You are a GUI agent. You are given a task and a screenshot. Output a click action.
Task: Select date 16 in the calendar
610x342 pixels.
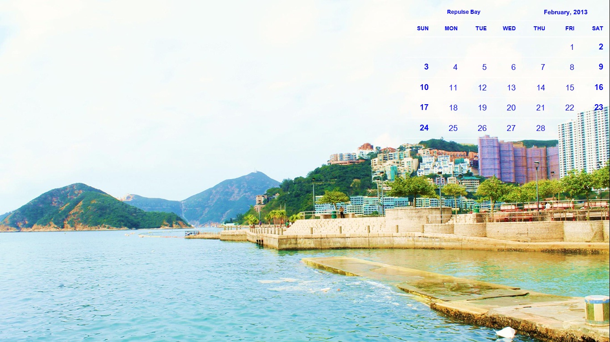(x=599, y=87)
